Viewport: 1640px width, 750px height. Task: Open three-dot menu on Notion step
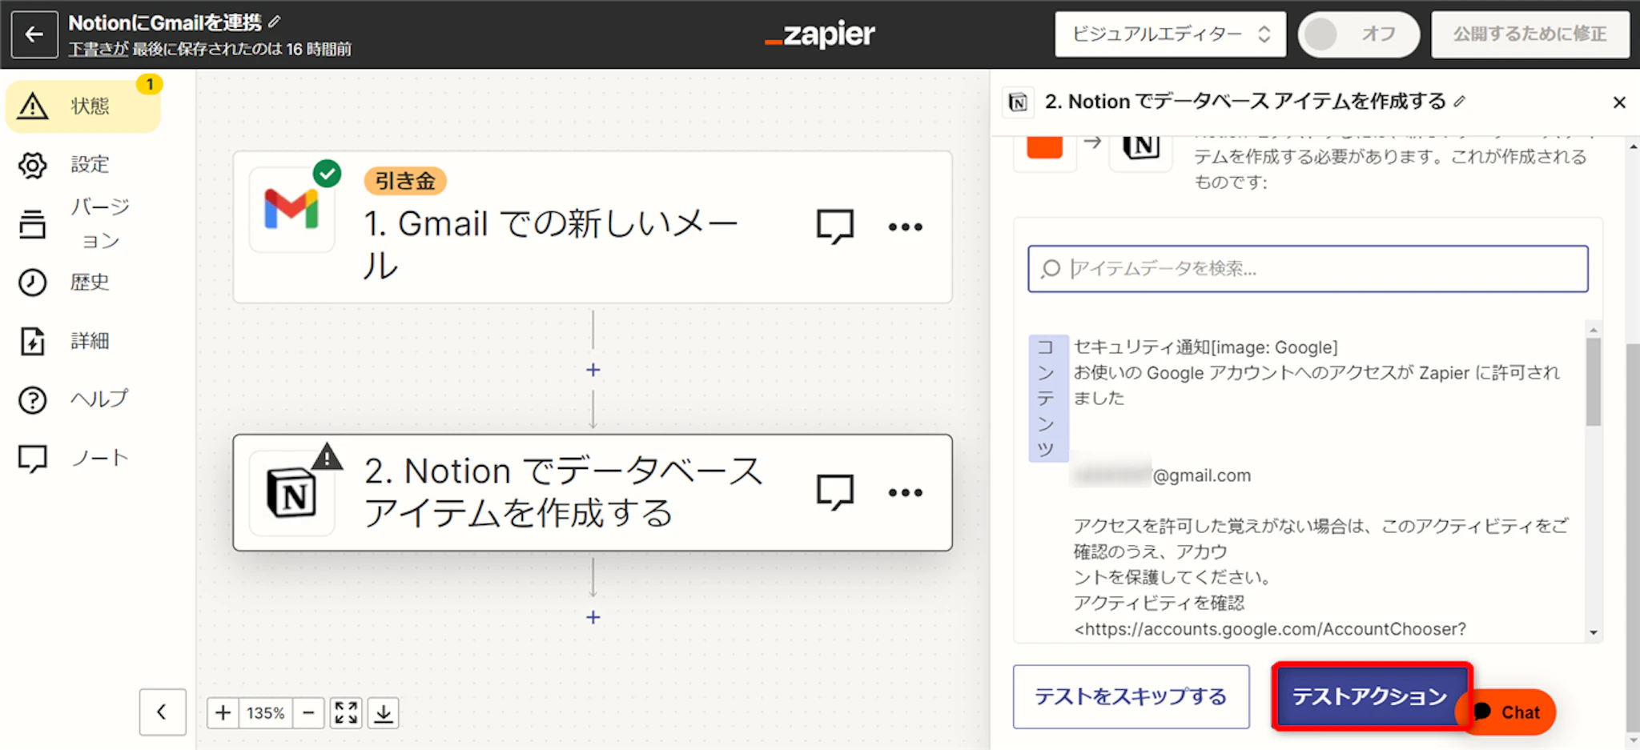pyautogui.click(x=905, y=492)
